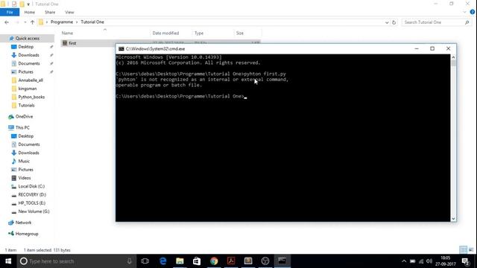Open the cmd.exe title bar system icon

click(x=121, y=49)
